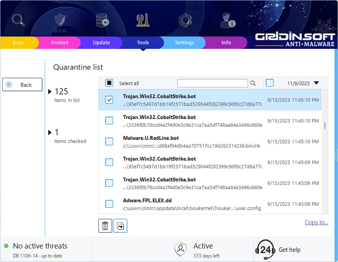Delete quarantined items using the trash icon
The image size is (338, 262).
tap(105, 225)
